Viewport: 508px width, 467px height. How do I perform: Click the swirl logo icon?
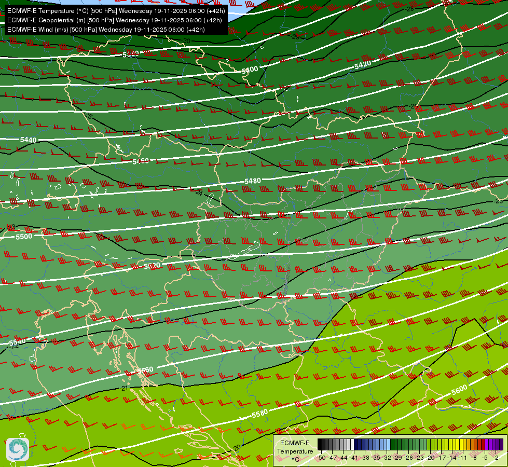[x=18, y=449]
